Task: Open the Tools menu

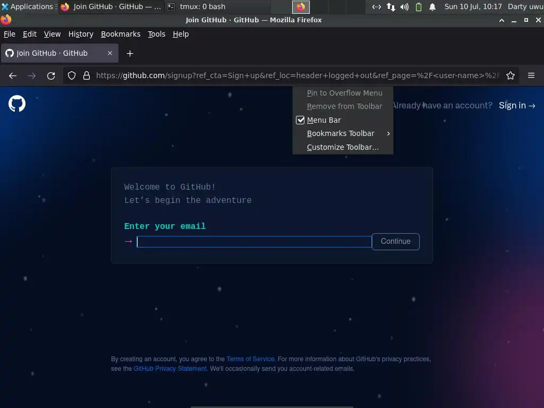Action: click(x=157, y=34)
